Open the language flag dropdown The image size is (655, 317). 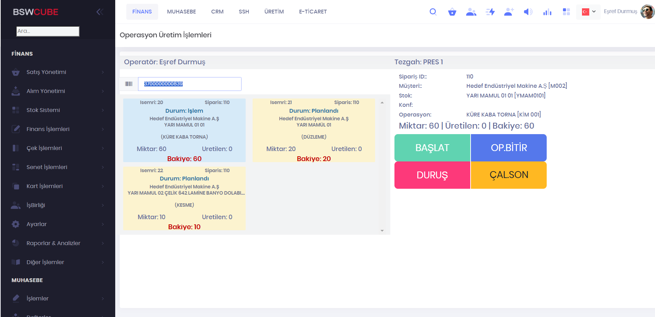coord(588,12)
